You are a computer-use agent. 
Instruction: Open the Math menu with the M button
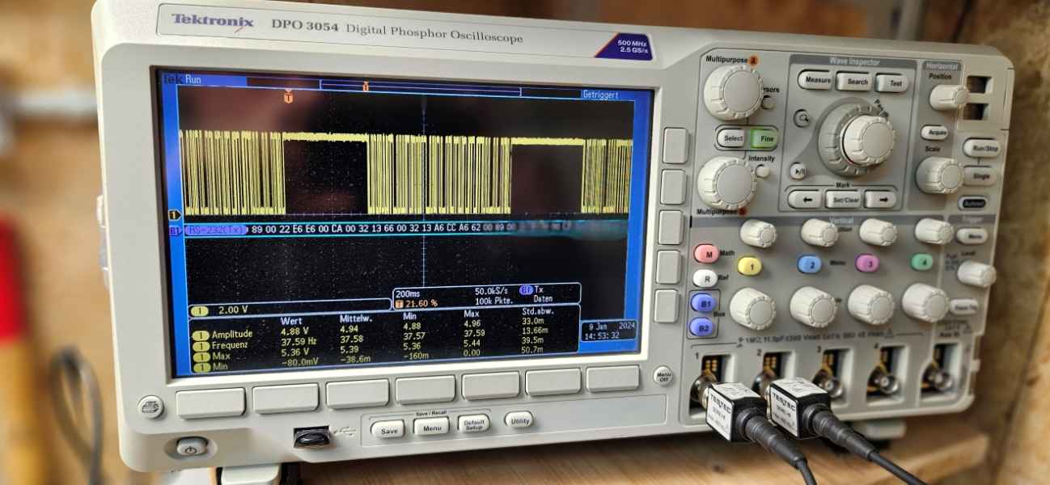[x=706, y=254]
